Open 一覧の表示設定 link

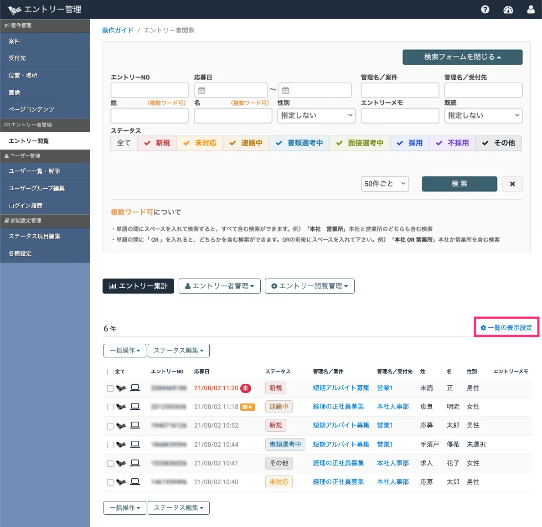506,327
